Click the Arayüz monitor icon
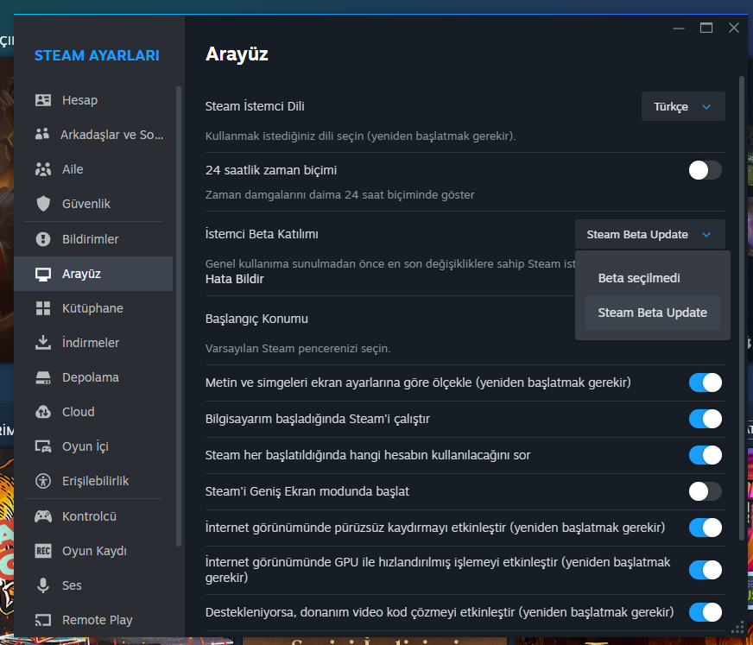 pyautogui.click(x=42, y=275)
